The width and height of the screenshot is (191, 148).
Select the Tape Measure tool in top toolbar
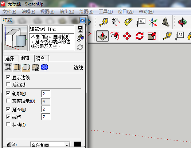[104, 22]
